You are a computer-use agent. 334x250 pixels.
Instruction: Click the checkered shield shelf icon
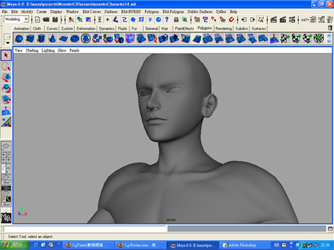point(319,39)
